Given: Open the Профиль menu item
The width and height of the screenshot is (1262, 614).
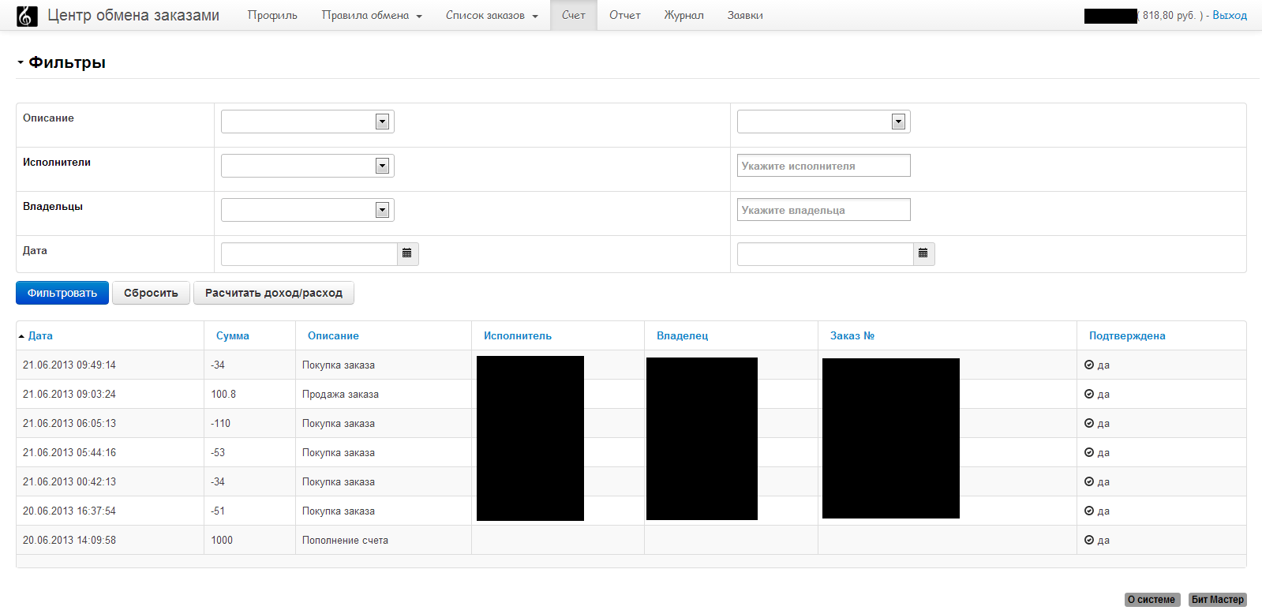Looking at the screenshot, I should 272,15.
